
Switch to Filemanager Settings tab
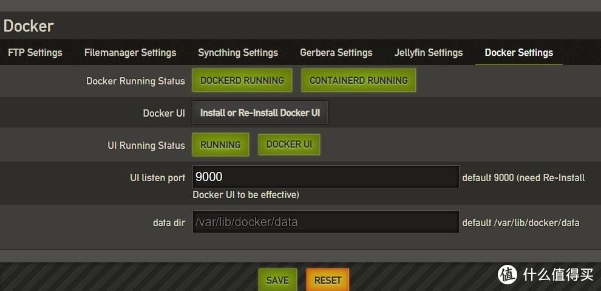coord(131,52)
